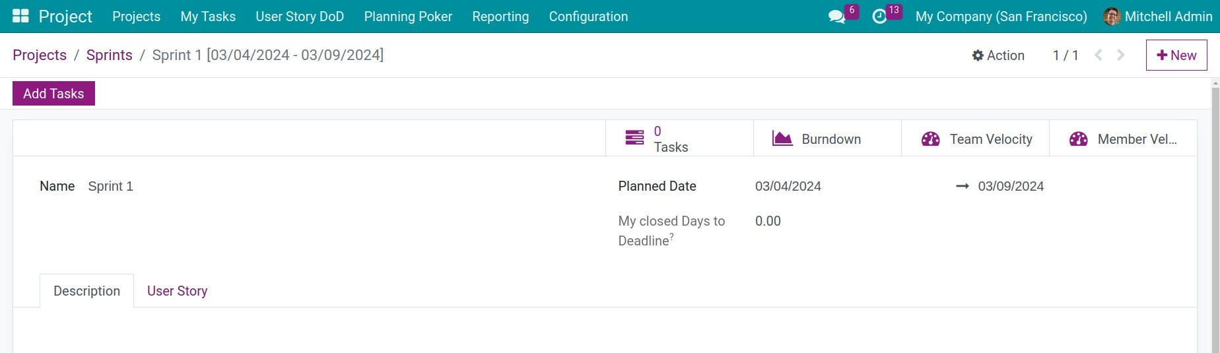Click the date range arrow icon
This screenshot has height=353, width=1220.
[963, 186]
